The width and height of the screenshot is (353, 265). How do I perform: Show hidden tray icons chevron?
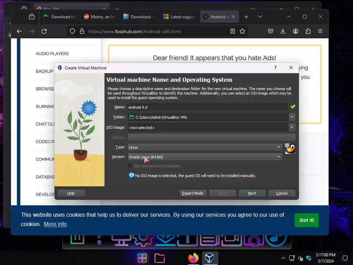coord(283,258)
